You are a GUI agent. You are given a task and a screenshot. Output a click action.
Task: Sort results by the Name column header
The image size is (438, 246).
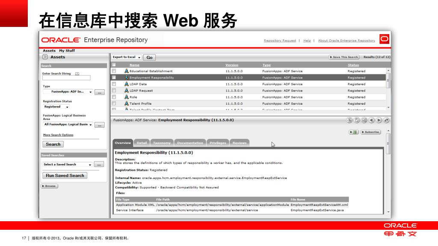pyautogui.click(x=134, y=65)
